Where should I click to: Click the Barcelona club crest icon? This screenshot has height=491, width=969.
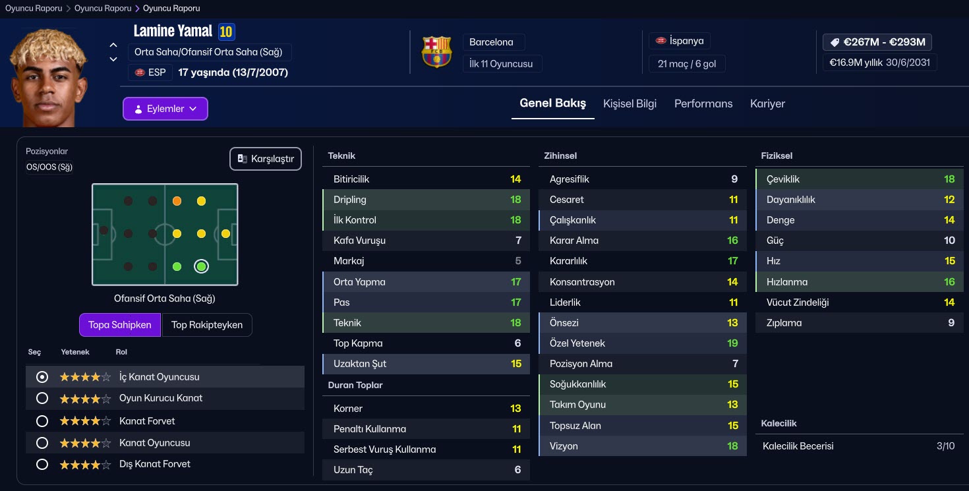[x=436, y=53]
